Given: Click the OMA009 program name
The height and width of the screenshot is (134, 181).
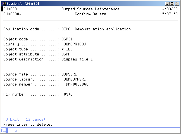Looking at the screenshot, I should click(x=10, y=9).
